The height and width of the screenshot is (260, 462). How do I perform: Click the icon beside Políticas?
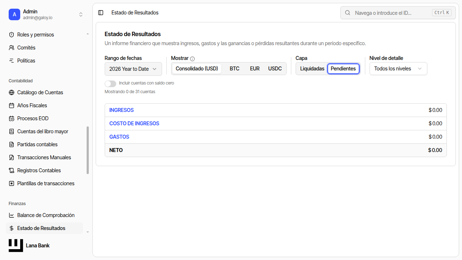pos(12,61)
